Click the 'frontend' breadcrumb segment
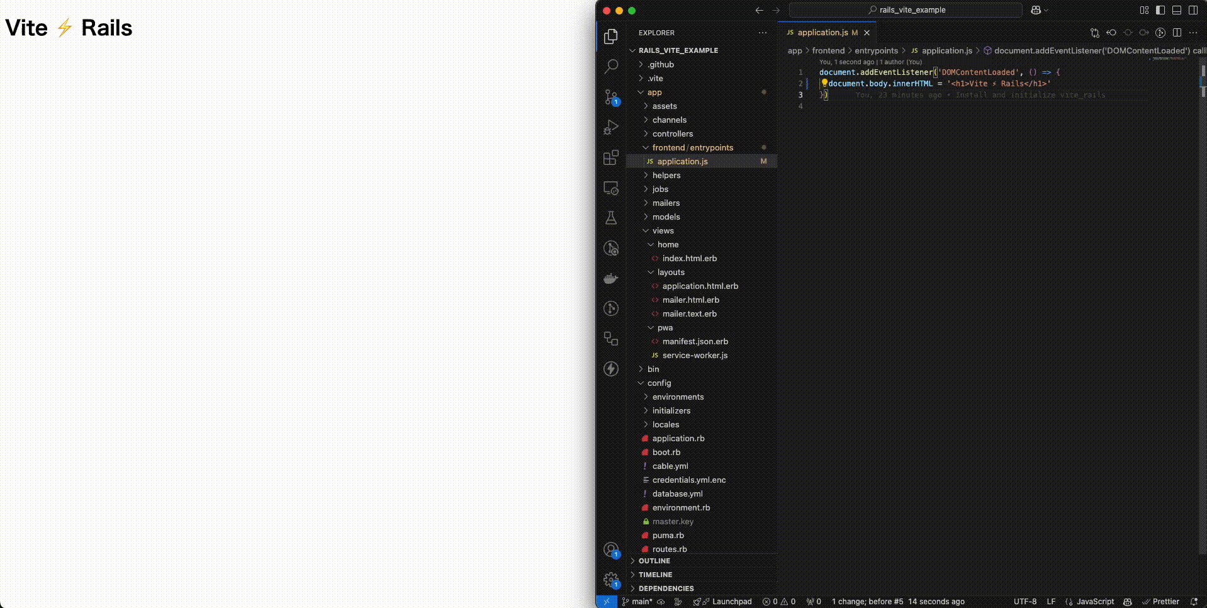The height and width of the screenshot is (608, 1207). [x=828, y=50]
